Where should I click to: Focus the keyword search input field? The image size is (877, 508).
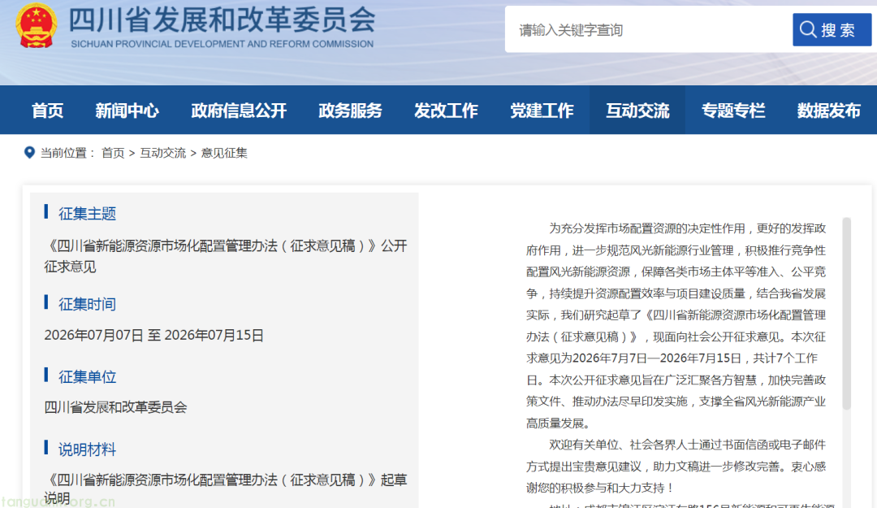pos(649,30)
